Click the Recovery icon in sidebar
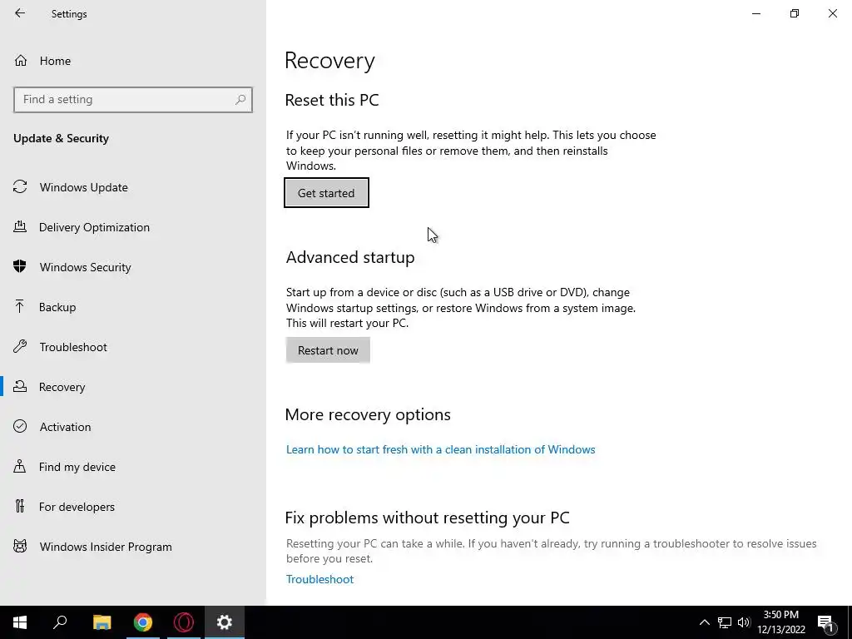 [x=20, y=386]
